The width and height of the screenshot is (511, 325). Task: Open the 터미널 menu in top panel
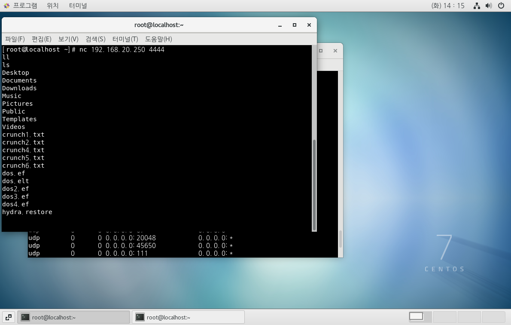(78, 6)
